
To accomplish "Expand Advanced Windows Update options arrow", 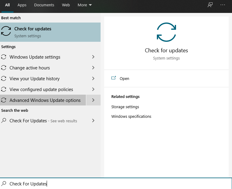I will (93, 100).
